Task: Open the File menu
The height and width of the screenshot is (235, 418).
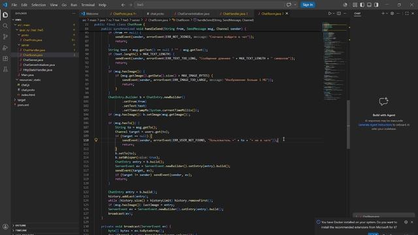Action: [x=14, y=5]
